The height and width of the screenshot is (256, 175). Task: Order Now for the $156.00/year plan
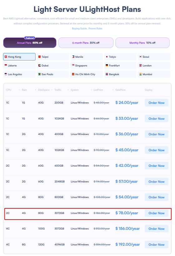[x=156, y=229]
